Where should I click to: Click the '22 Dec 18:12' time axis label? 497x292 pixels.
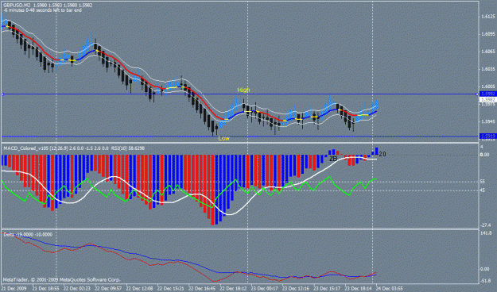click(233, 289)
